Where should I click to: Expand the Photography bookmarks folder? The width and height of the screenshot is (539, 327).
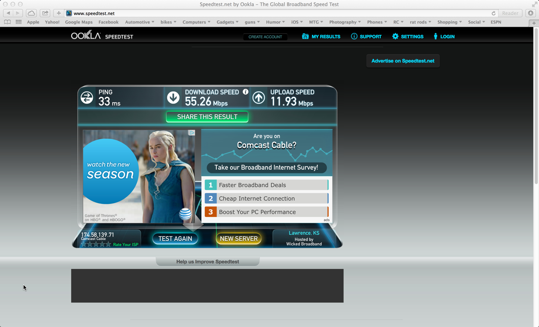tap(345, 22)
